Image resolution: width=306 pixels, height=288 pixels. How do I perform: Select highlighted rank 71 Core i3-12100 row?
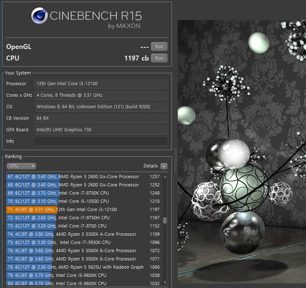(84, 209)
